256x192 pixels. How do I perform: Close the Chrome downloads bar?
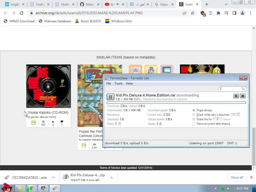click(251, 177)
